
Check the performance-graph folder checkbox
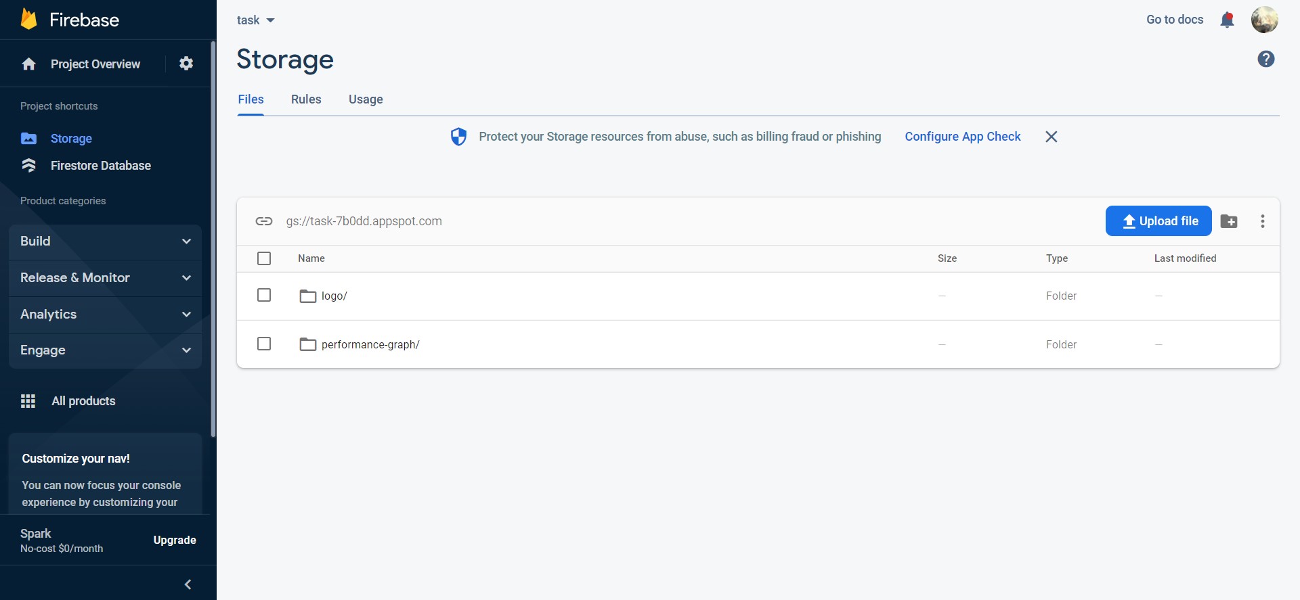[264, 344]
